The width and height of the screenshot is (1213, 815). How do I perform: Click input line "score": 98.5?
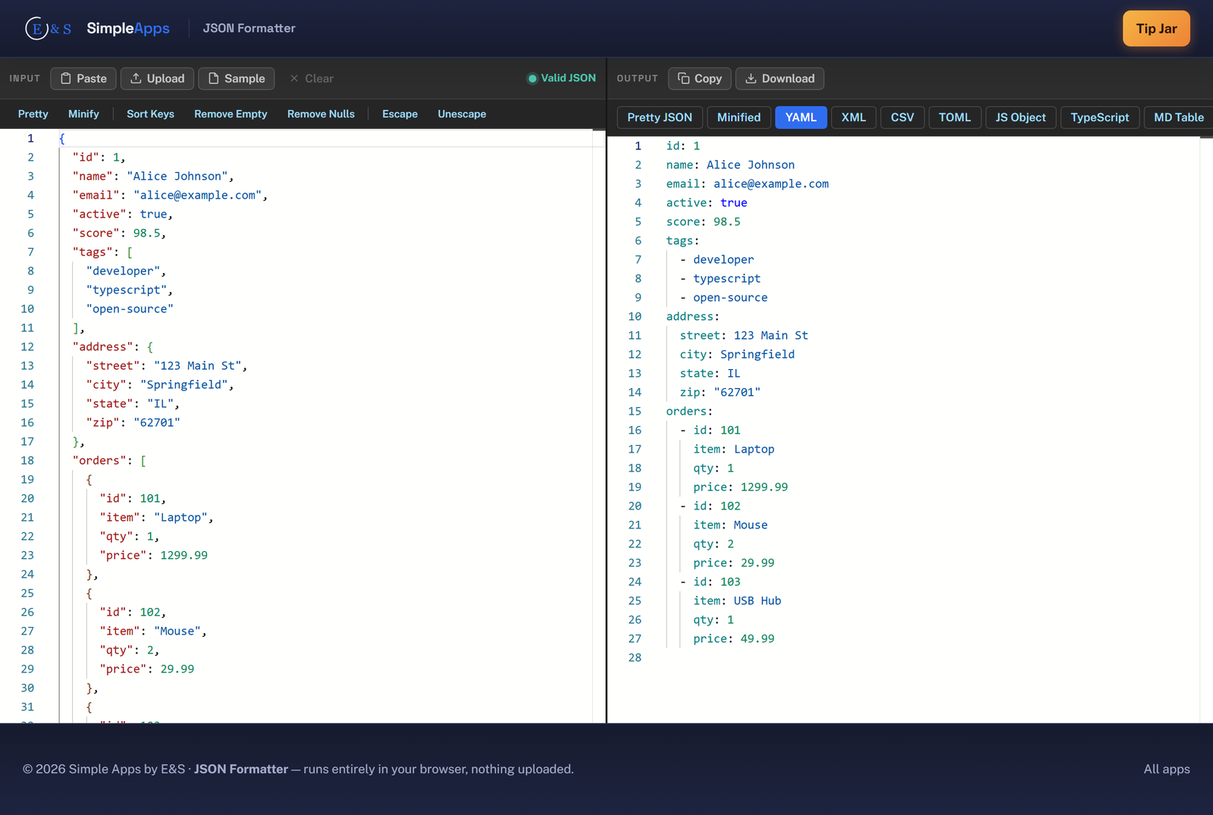point(119,233)
